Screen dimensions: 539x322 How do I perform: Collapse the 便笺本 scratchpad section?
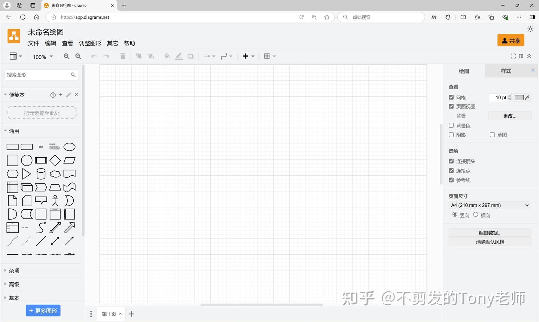pos(5,95)
